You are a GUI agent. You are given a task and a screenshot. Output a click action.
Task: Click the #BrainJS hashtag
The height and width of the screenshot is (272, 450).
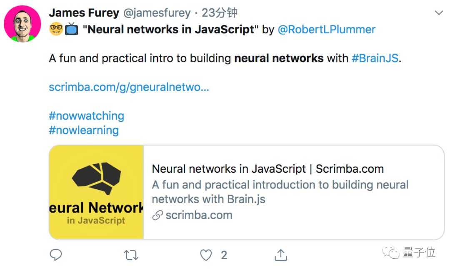pyautogui.click(x=375, y=58)
